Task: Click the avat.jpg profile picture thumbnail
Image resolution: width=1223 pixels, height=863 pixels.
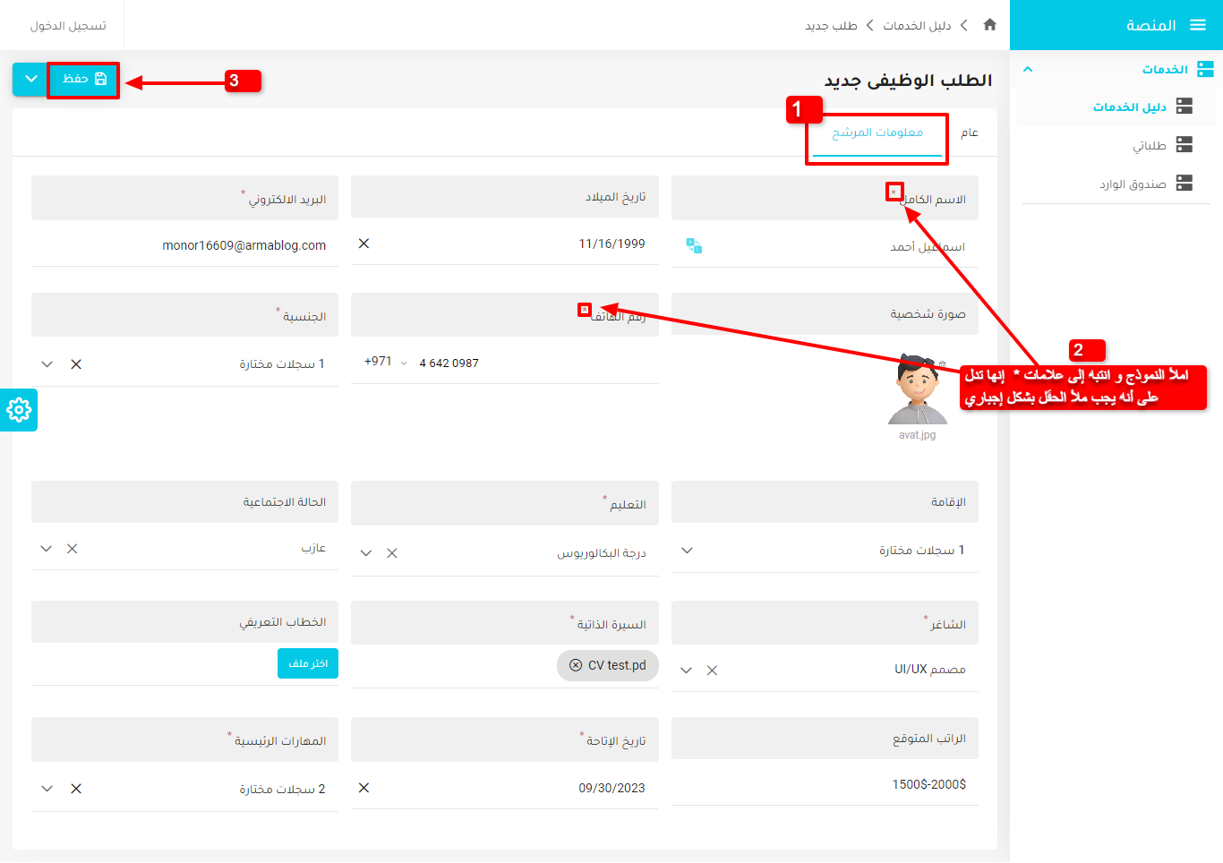Action: point(917,390)
